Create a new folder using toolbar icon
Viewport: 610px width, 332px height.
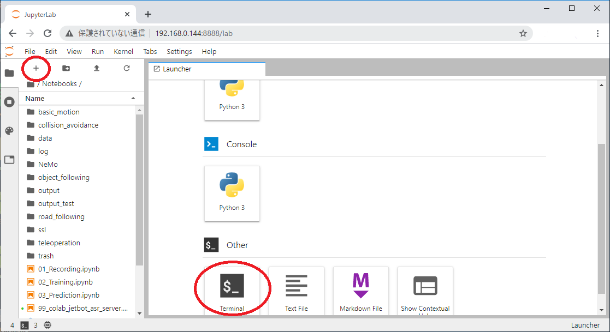pos(66,68)
